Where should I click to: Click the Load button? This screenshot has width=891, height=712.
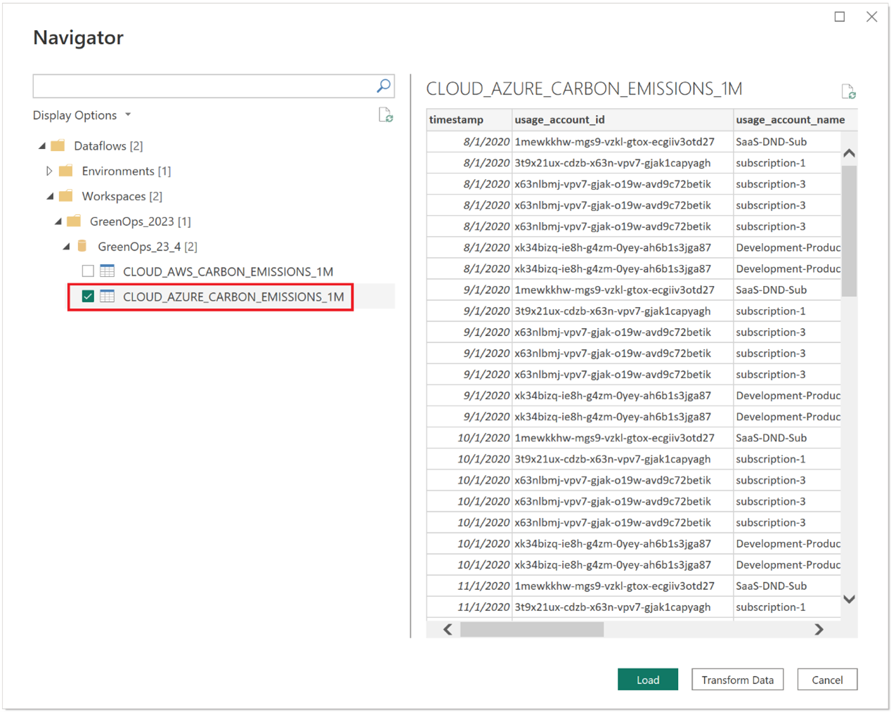pyautogui.click(x=647, y=679)
